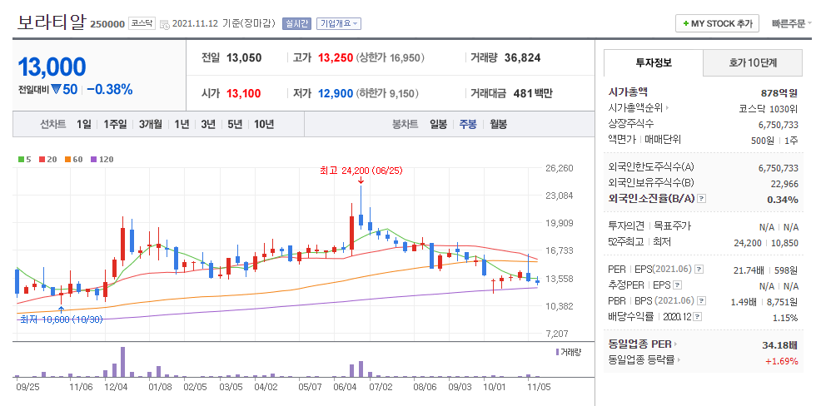Click the 상장주식수 label
Screen dimensions: 816x406
(631, 124)
